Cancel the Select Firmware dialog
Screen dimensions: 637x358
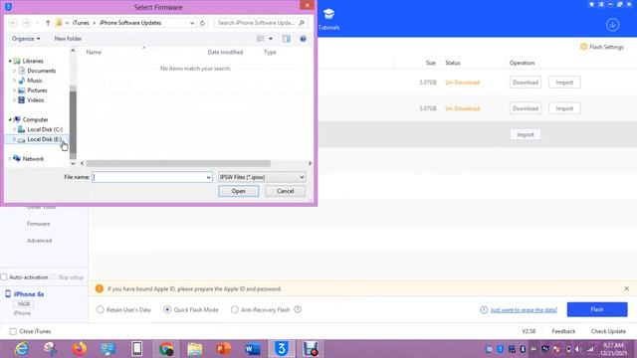(286, 191)
